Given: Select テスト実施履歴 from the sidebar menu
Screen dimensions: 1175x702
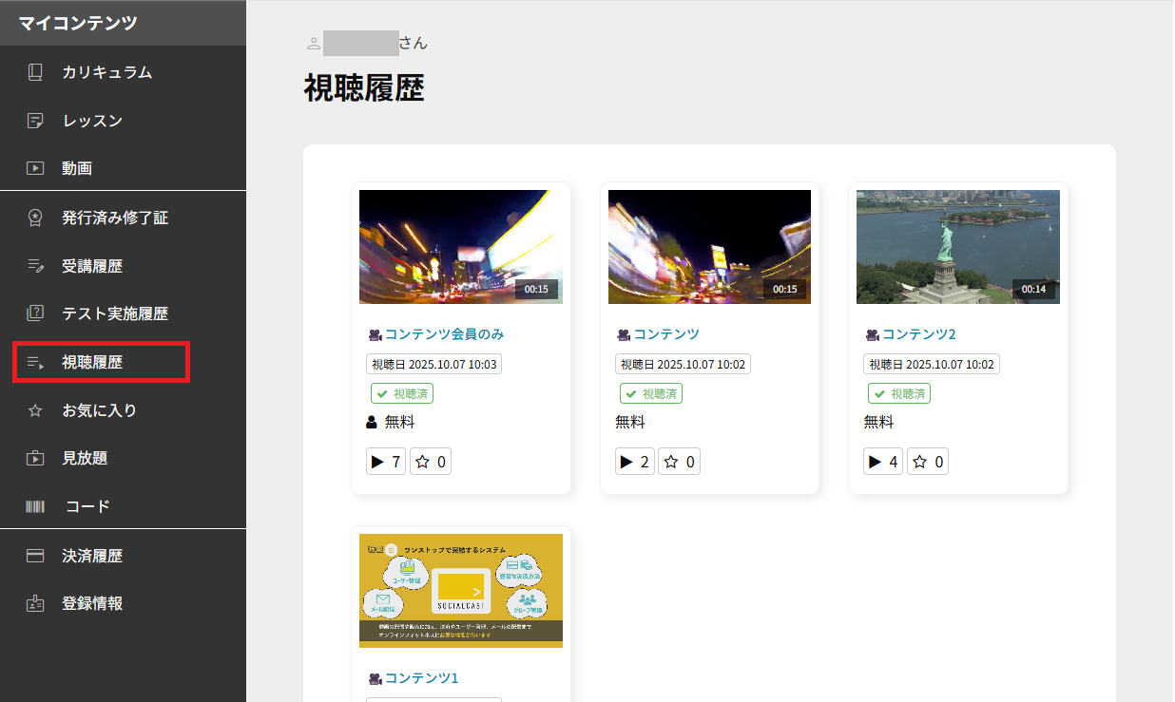Looking at the screenshot, I should (115, 313).
